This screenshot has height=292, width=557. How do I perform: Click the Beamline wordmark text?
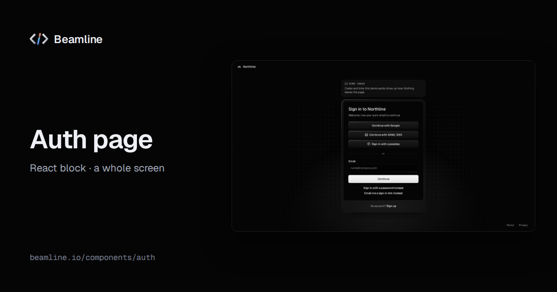tap(78, 39)
